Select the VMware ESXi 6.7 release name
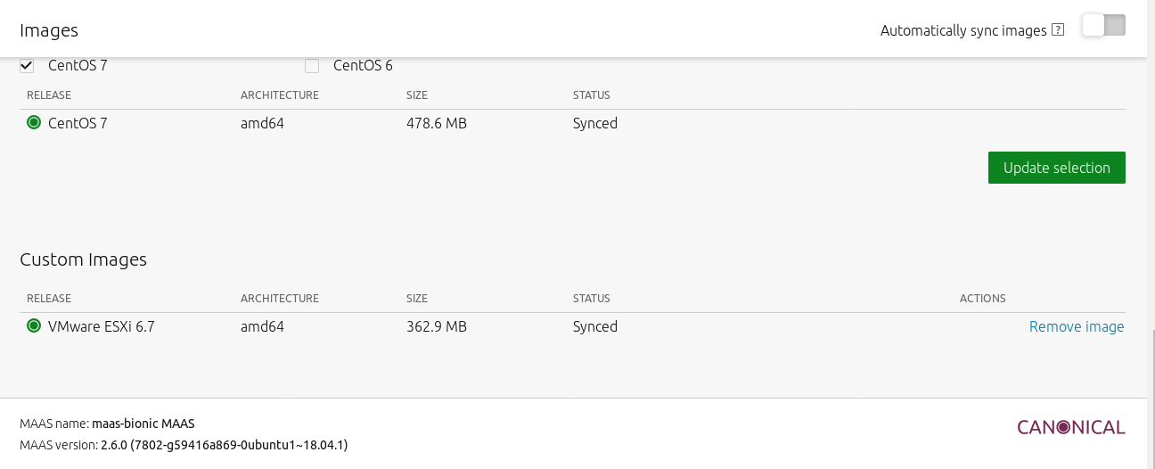The image size is (1155, 469). tap(102, 326)
